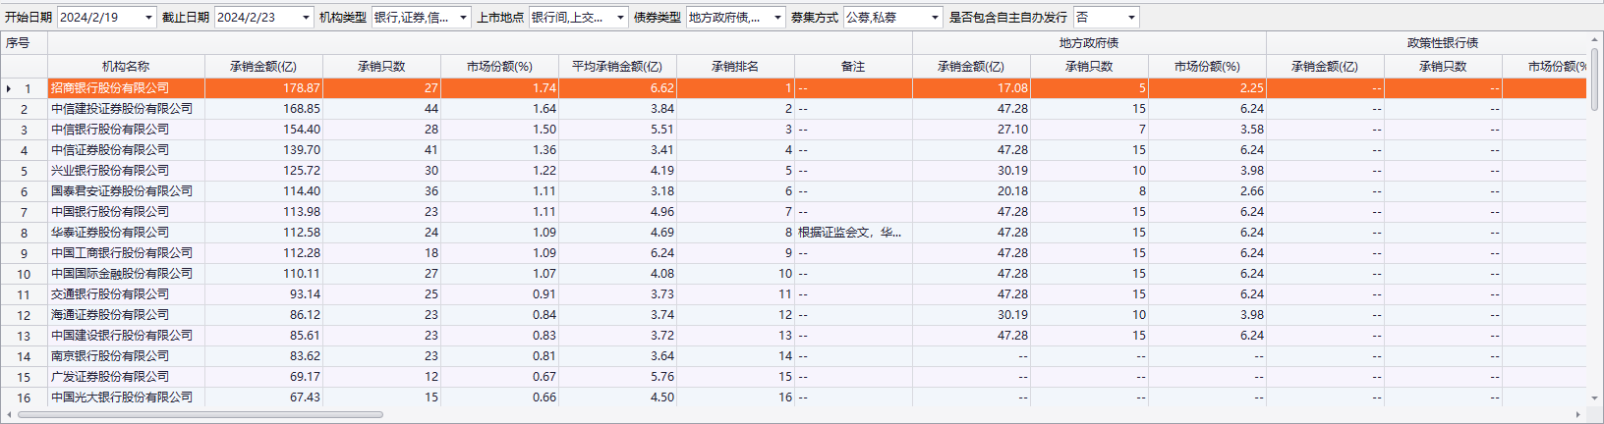The image size is (1604, 424).
Task: Select row number 16 header cell
Action: (24, 397)
